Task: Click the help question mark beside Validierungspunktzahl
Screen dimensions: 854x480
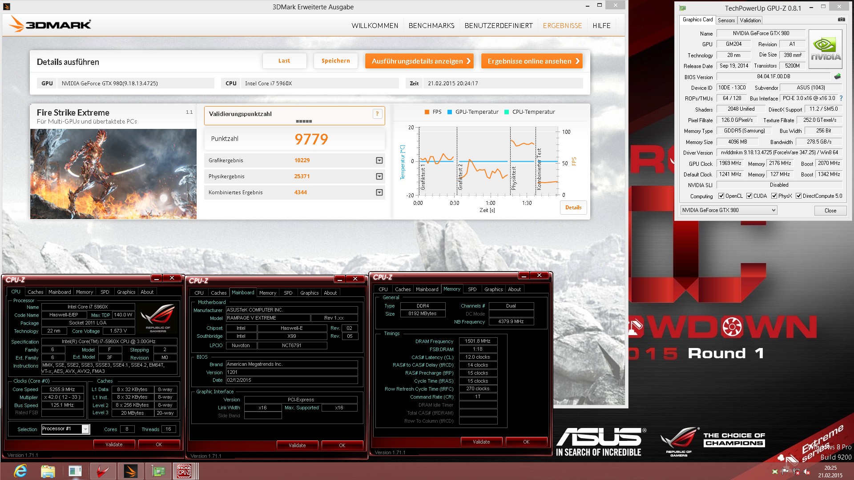Action: [x=377, y=114]
